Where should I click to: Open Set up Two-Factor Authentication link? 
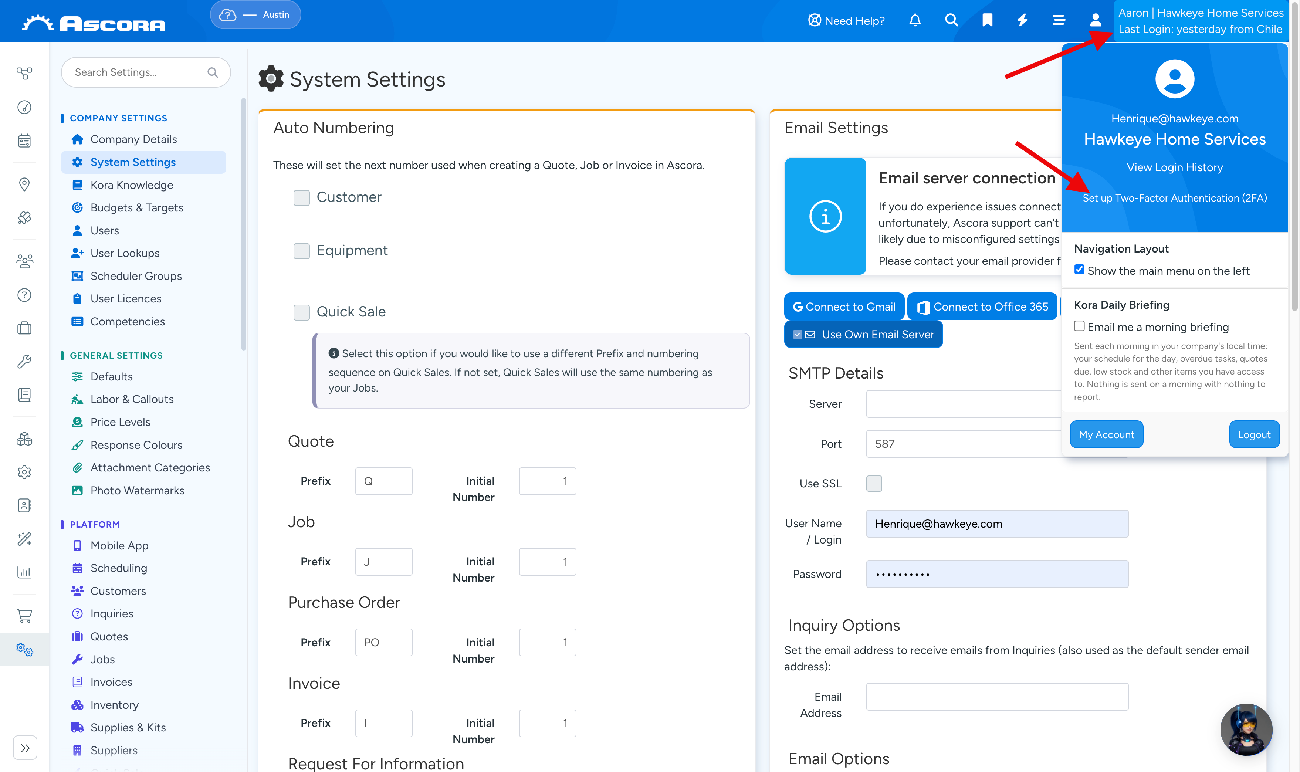click(x=1175, y=198)
